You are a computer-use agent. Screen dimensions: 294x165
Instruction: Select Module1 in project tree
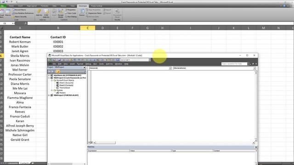coord(62,93)
